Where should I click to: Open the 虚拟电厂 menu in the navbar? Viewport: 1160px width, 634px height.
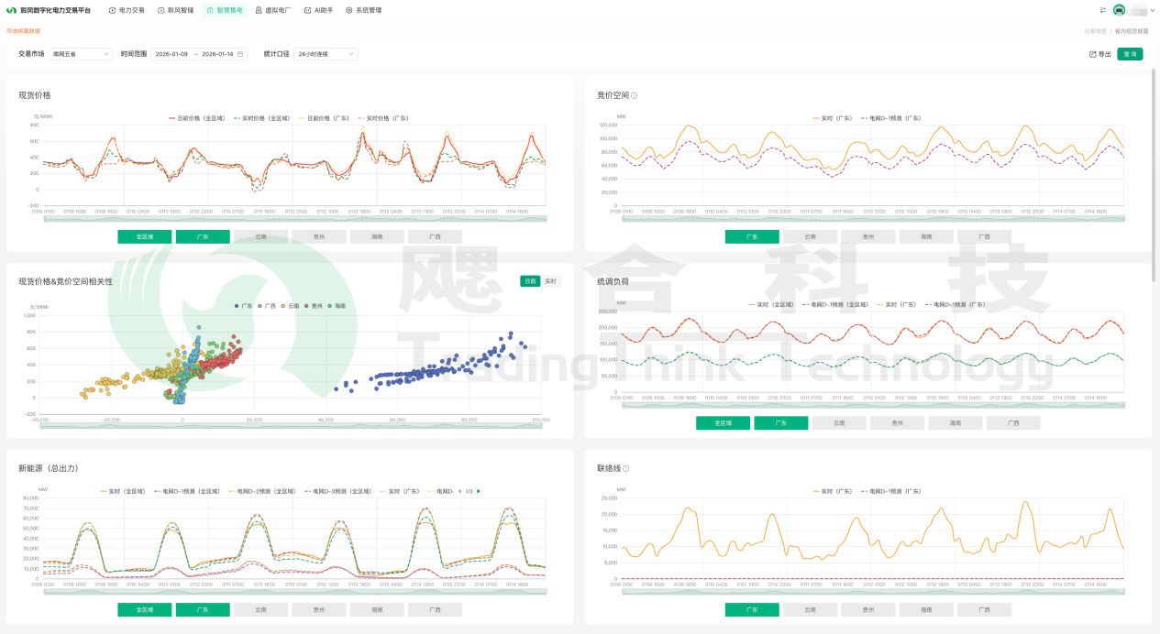point(273,10)
